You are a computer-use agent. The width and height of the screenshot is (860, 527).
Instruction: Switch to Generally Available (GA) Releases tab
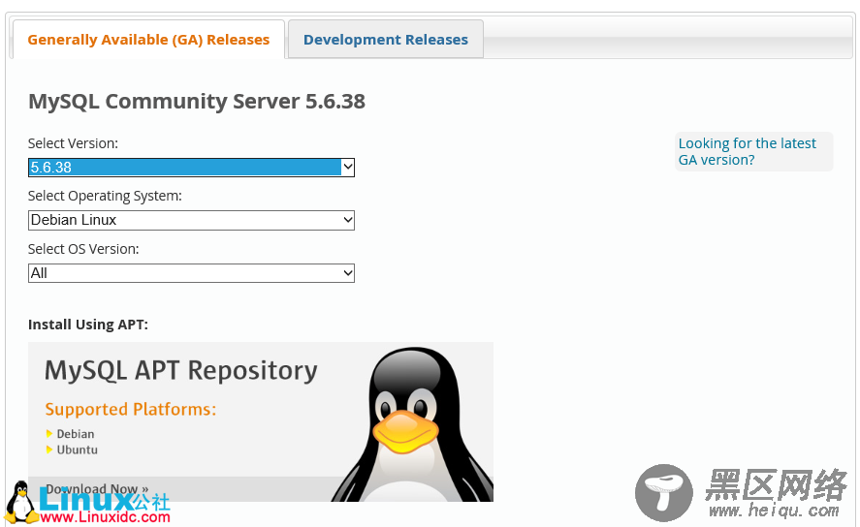coord(148,40)
